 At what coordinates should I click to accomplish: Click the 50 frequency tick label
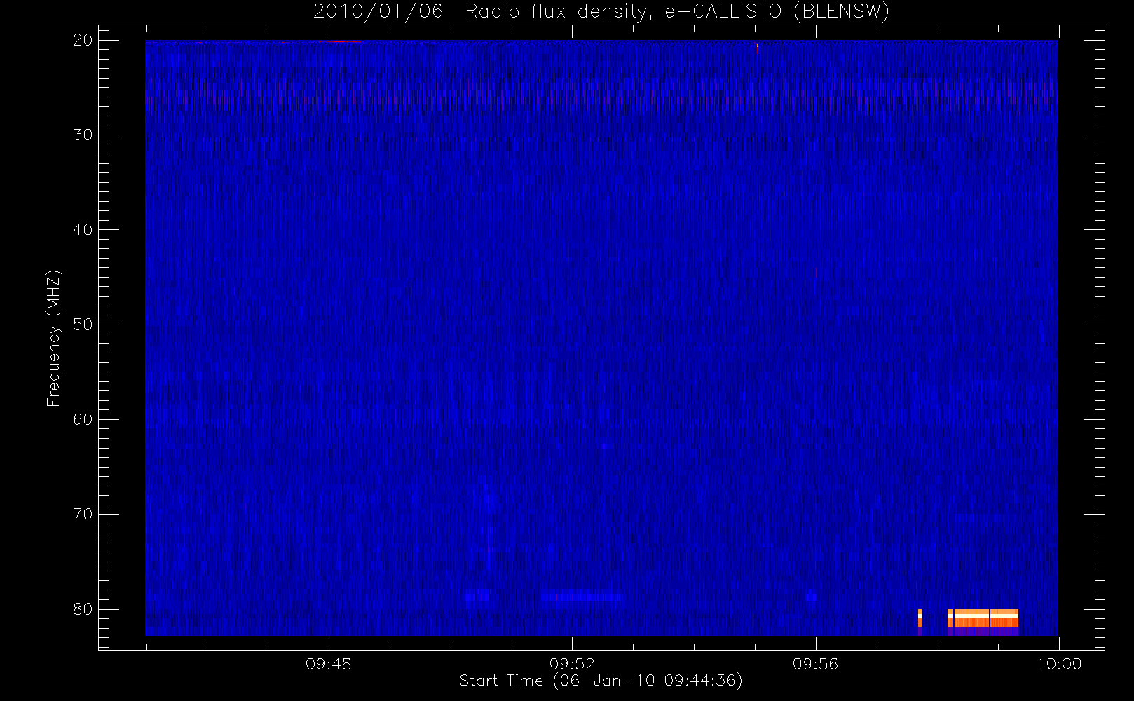point(83,325)
